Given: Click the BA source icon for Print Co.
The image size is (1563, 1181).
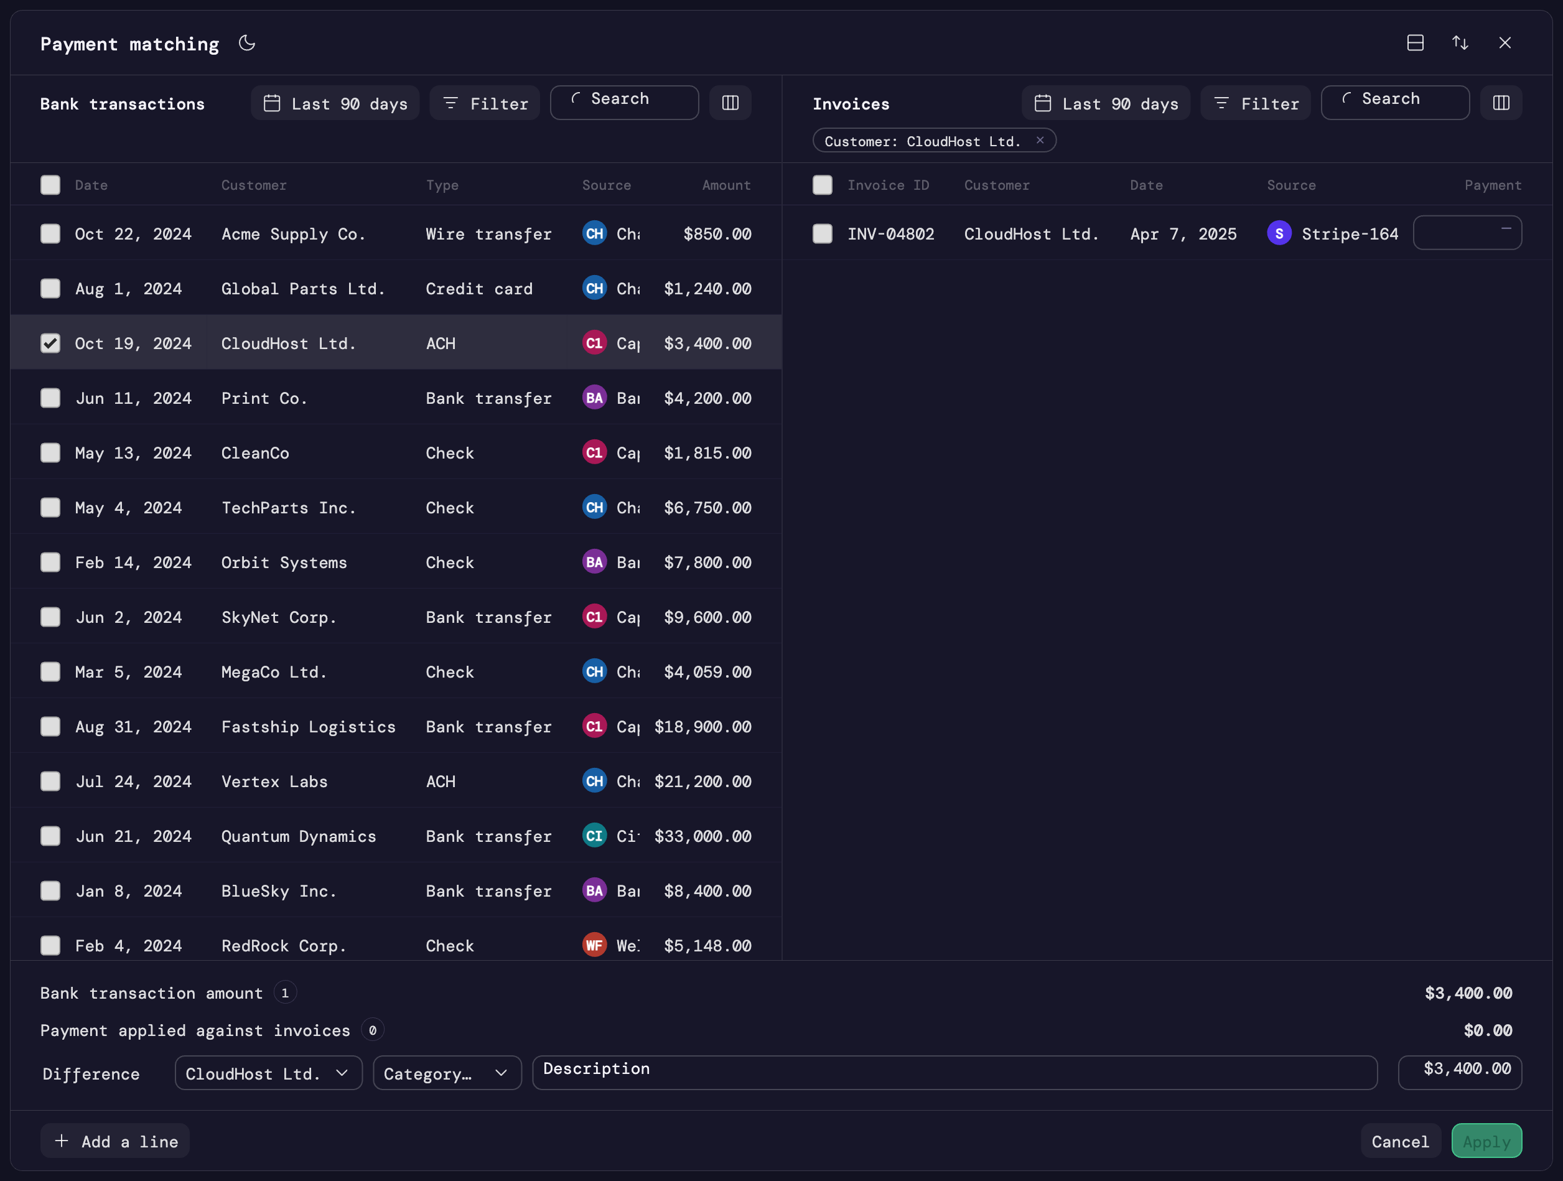Looking at the screenshot, I should coord(594,398).
